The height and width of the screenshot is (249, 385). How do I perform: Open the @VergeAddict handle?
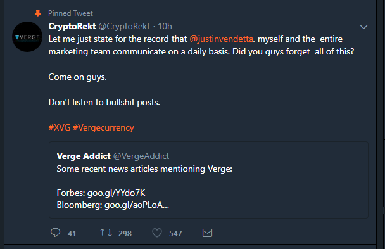click(141, 156)
